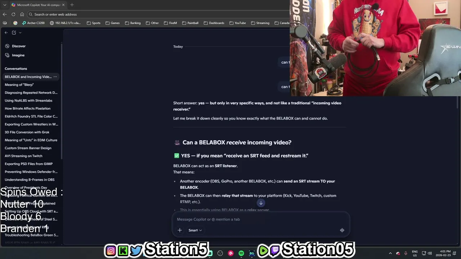
Task: Open Understanding B-Frames in OBS conversation
Action: [30, 180]
